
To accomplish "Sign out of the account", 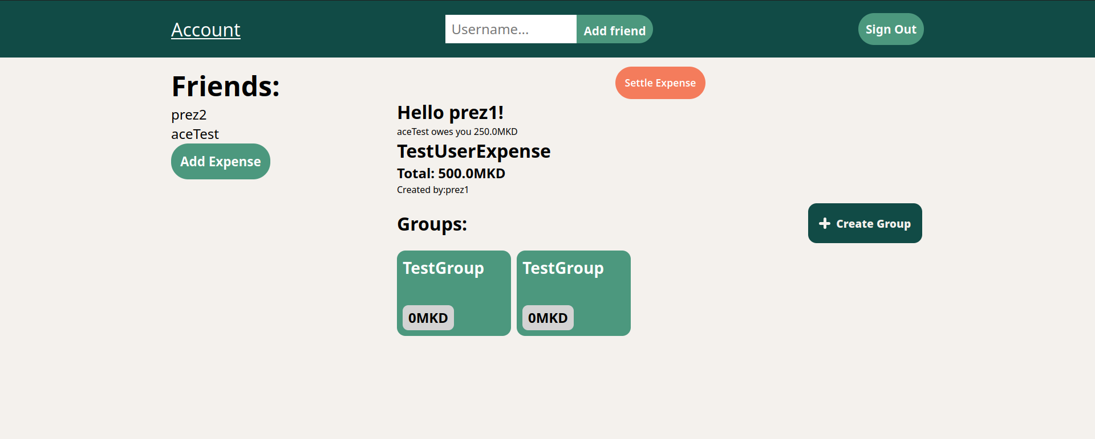I will click(x=890, y=29).
